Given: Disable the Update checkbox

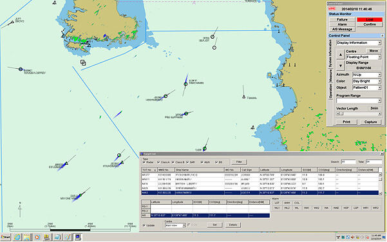Looking at the screenshot, I should point(144,225).
